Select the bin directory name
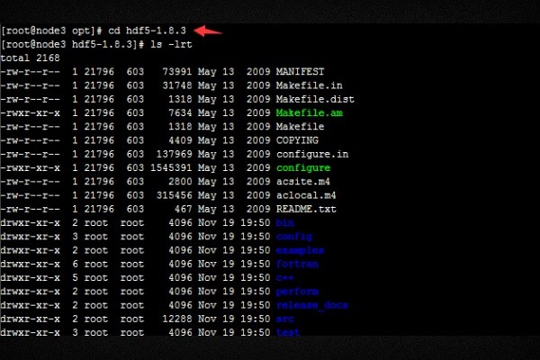The height and width of the screenshot is (360, 540). tap(285, 223)
